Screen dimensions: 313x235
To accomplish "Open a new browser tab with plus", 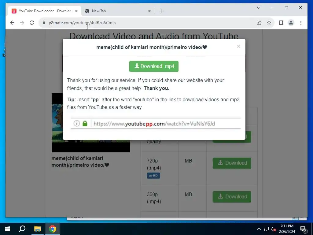I will coord(161,11).
